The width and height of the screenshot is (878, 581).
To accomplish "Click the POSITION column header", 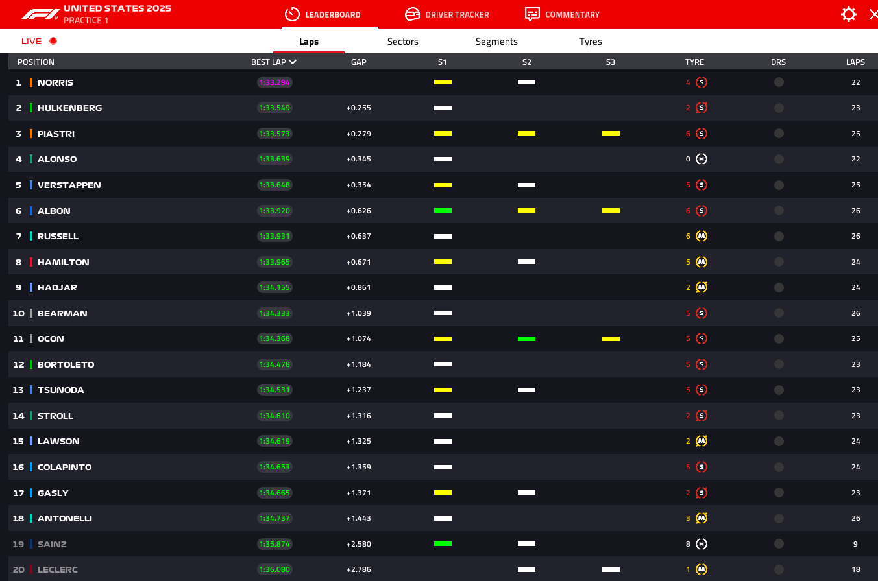I will (x=36, y=62).
